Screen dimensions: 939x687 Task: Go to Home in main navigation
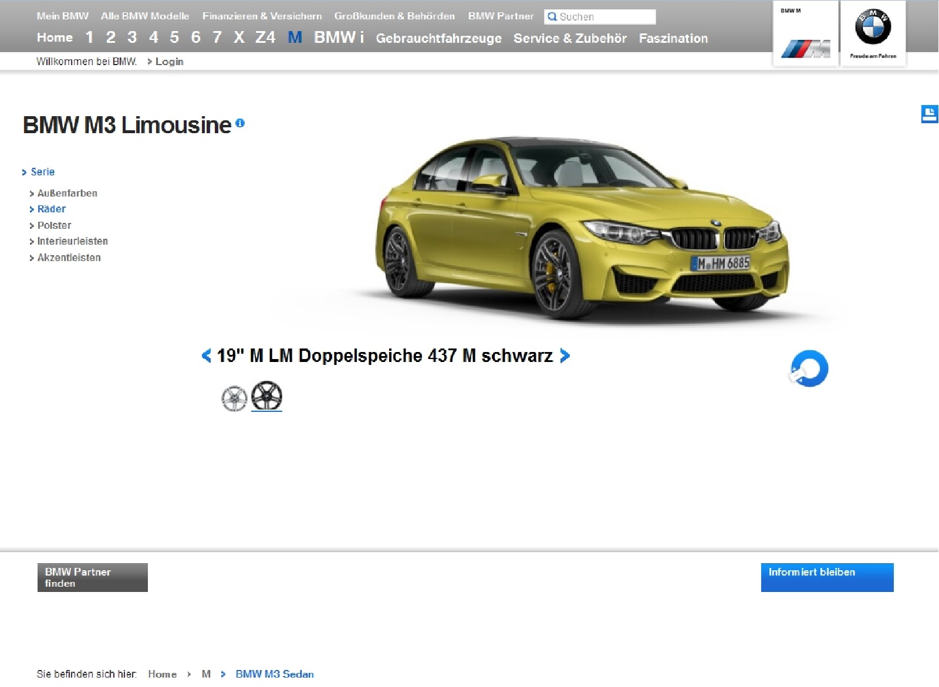pos(55,38)
